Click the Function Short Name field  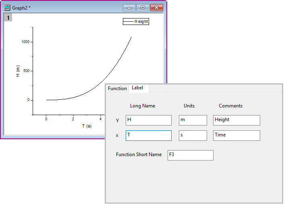click(x=191, y=155)
